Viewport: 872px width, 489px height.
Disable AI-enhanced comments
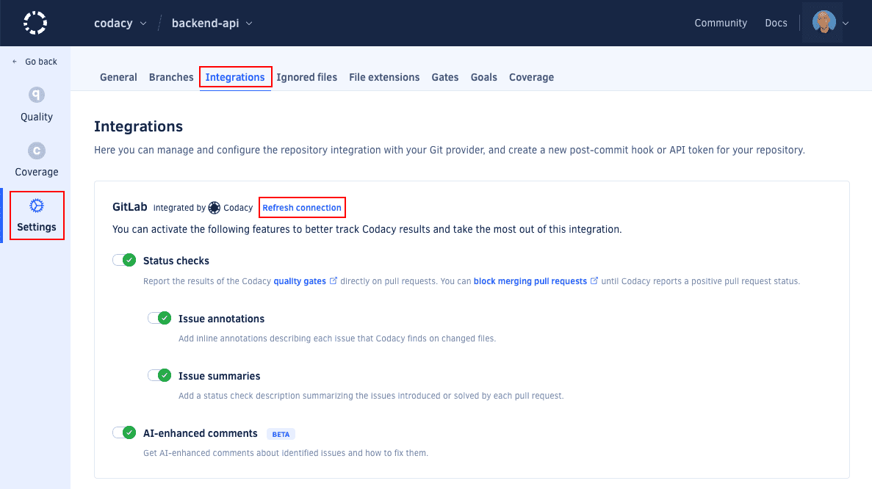124,432
